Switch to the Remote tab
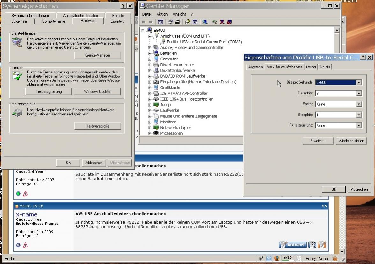The image size is (375, 264). click(118, 16)
